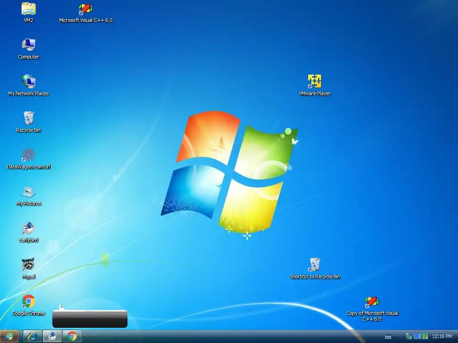The width and height of the screenshot is (458, 343).
Task: Select My Network Places icon
Action: 28,85
